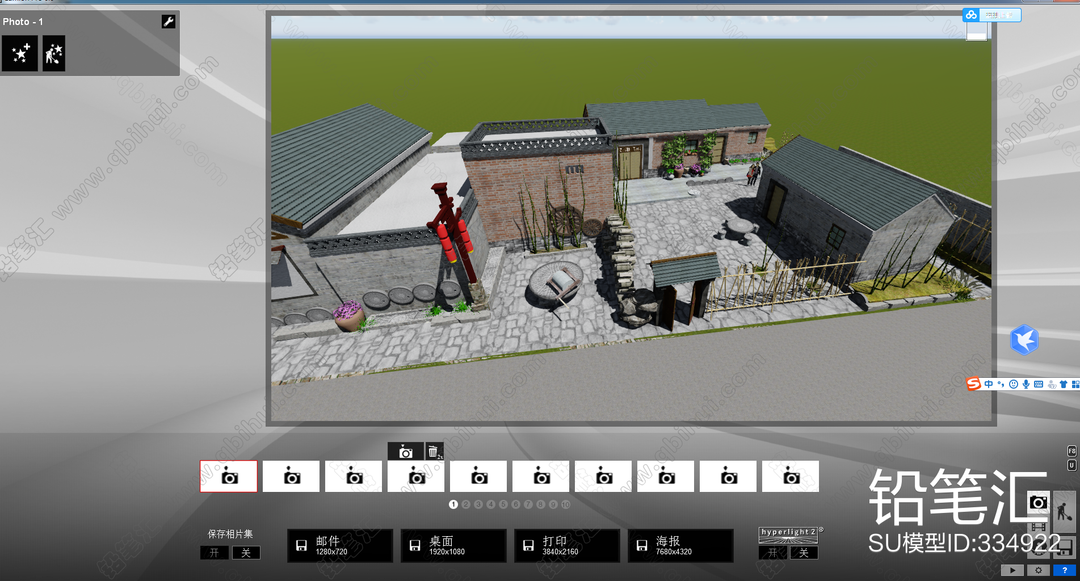1080x581 pixels.
Task: Go to photo set page 10
Action: 566,504
